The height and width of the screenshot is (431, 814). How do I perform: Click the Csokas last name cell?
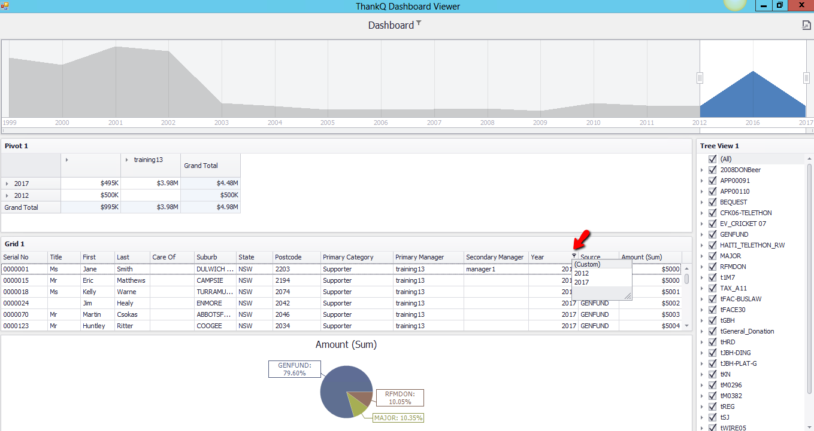pos(132,314)
